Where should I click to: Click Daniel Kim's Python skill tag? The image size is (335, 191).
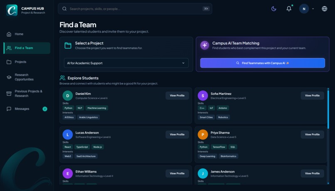click(x=68, y=108)
